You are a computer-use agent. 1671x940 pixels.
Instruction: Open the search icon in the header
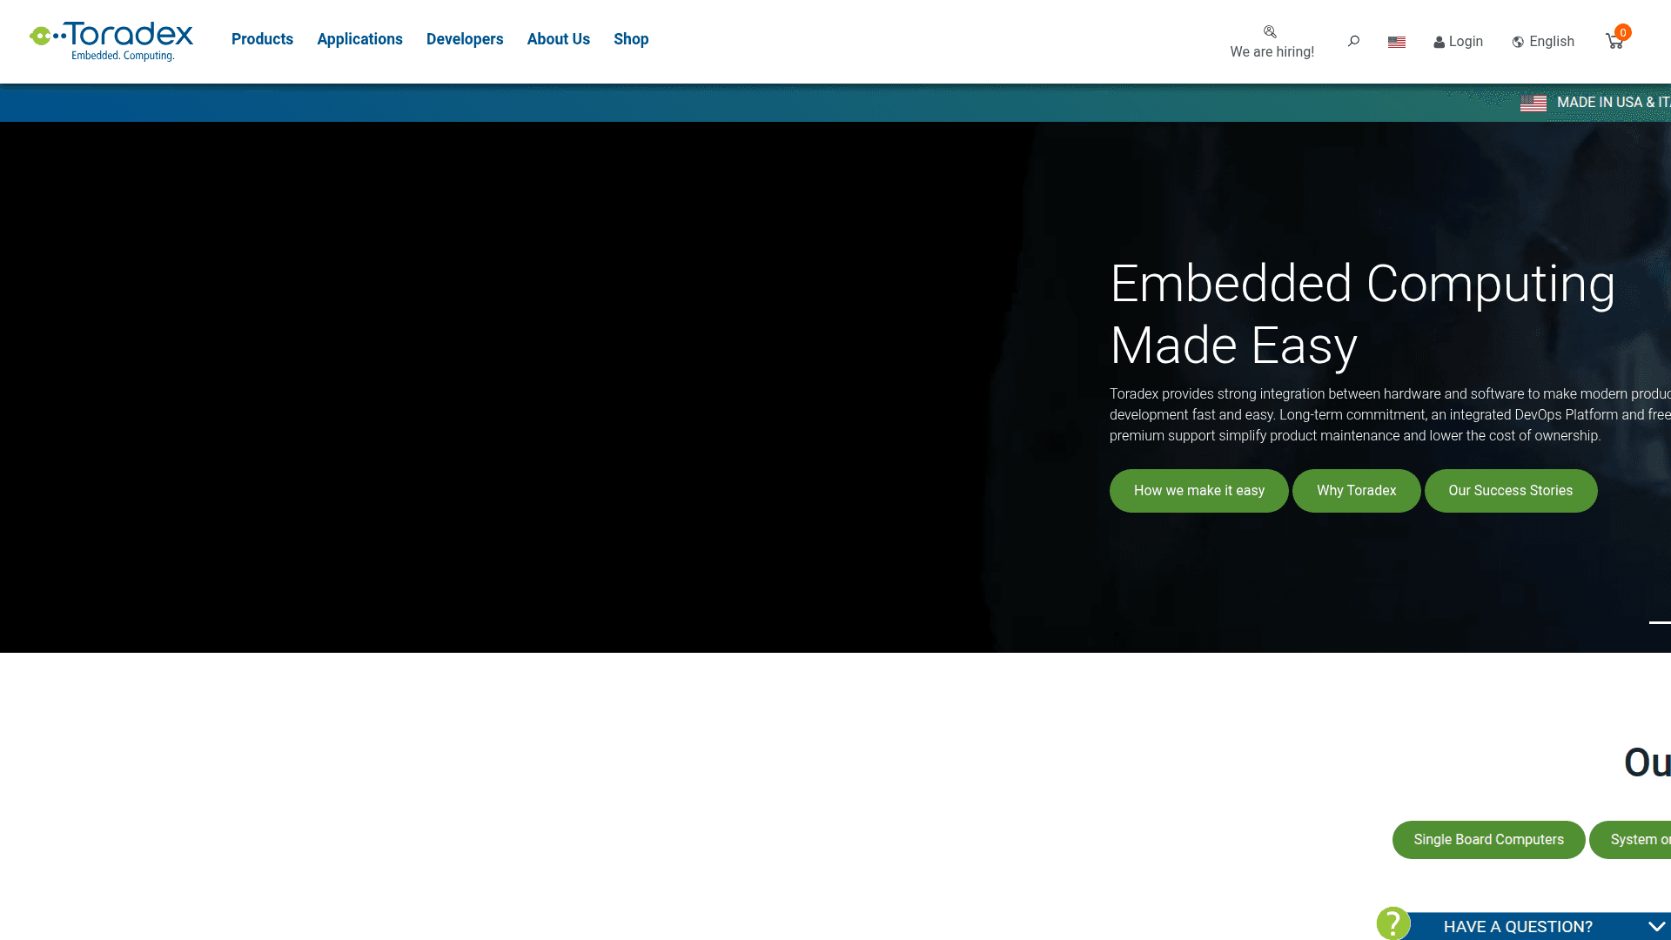[1354, 40]
